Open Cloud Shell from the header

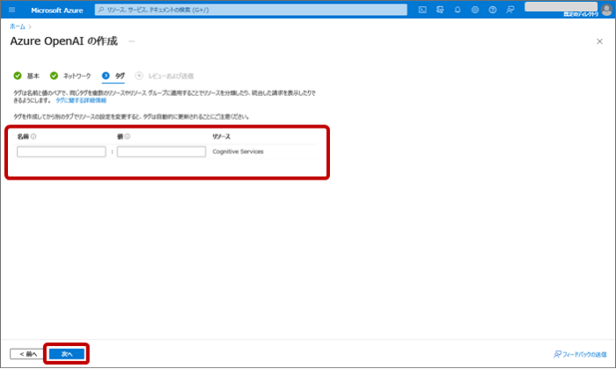click(422, 10)
